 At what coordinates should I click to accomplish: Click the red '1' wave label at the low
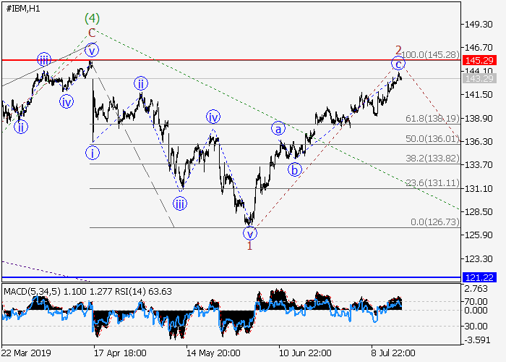249,246
